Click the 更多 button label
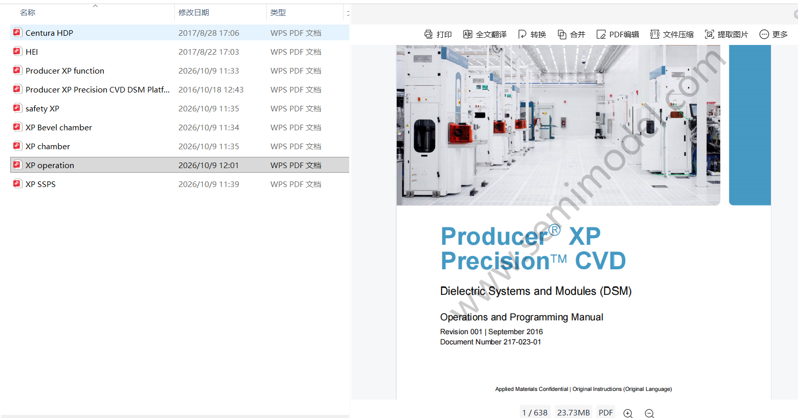The image size is (798, 418). pos(780,34)
